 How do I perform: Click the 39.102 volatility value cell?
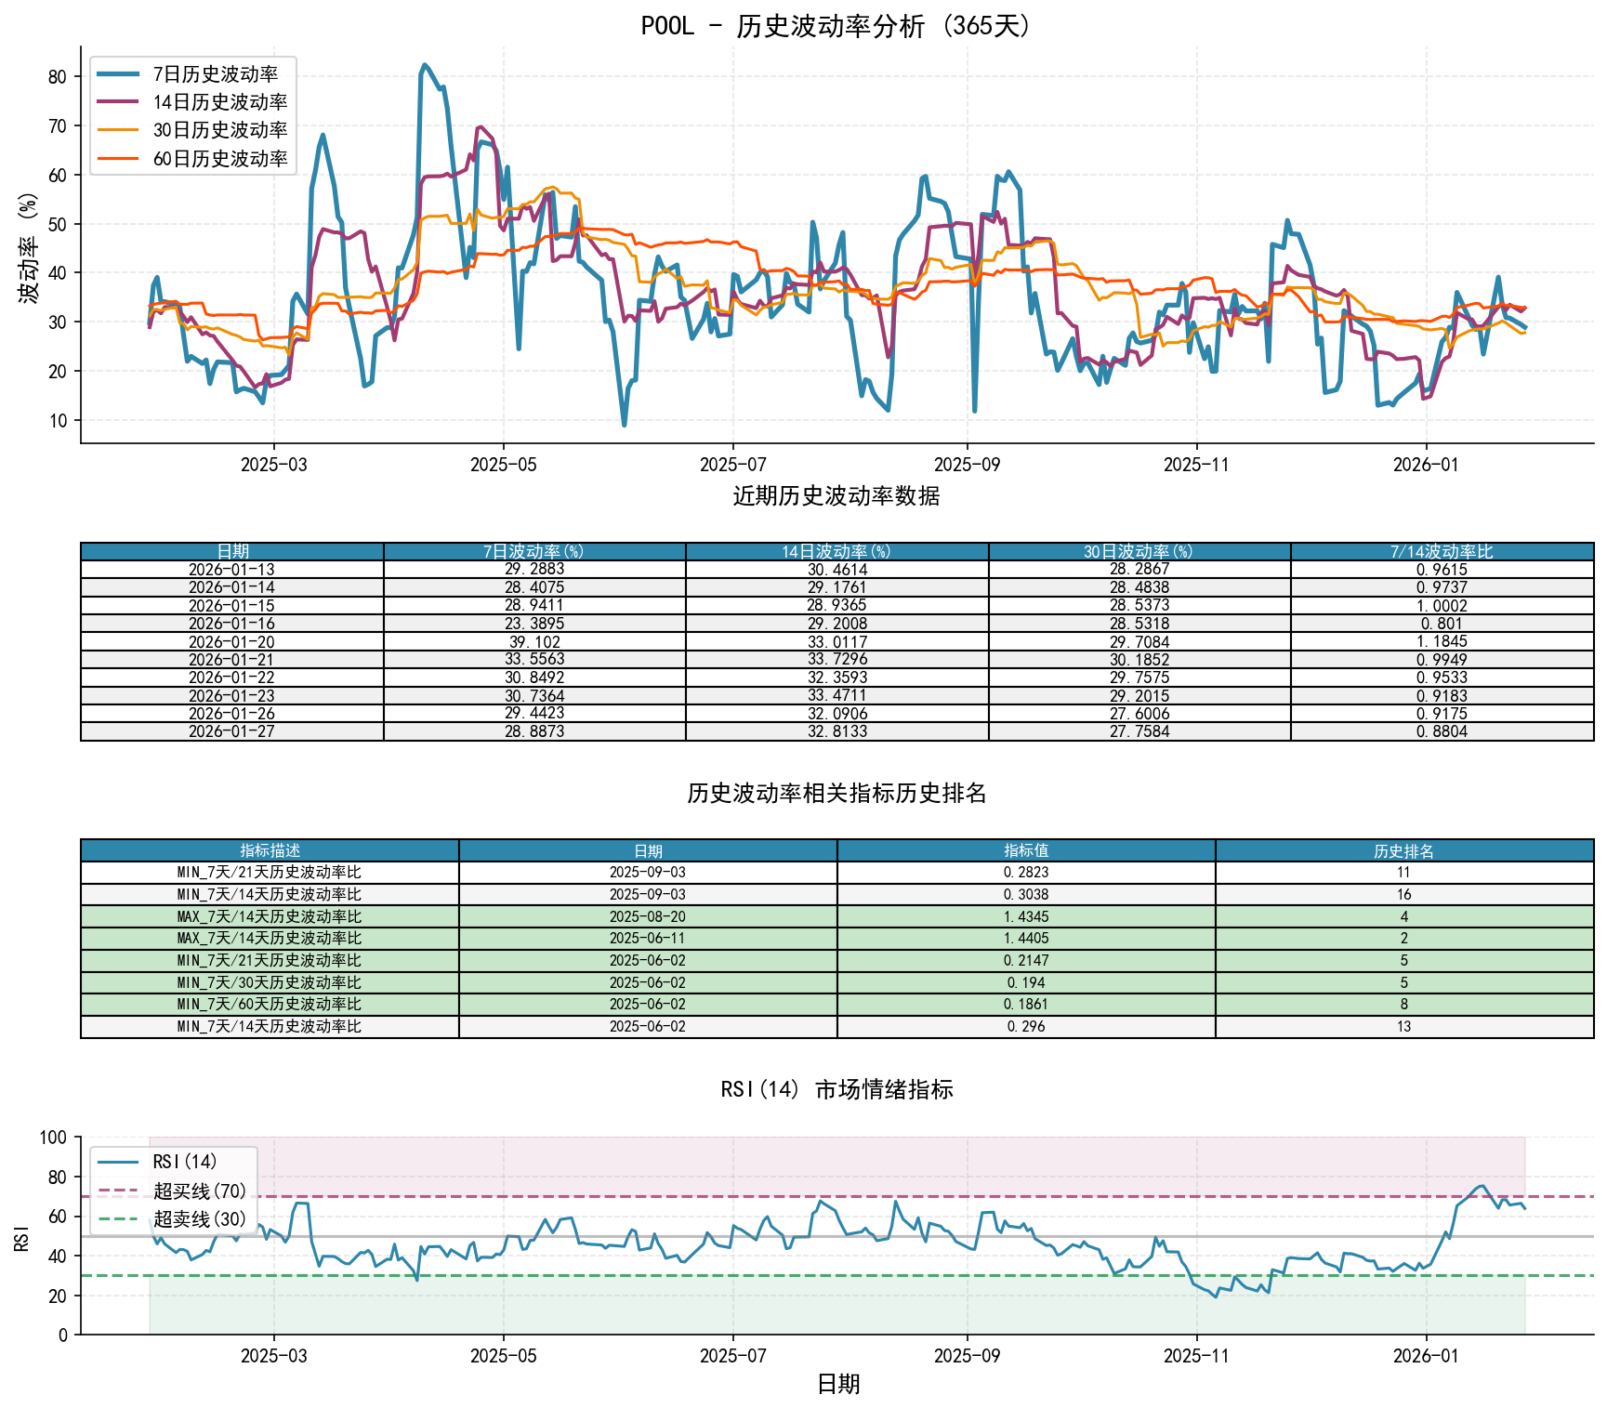[x=533, y=641]
